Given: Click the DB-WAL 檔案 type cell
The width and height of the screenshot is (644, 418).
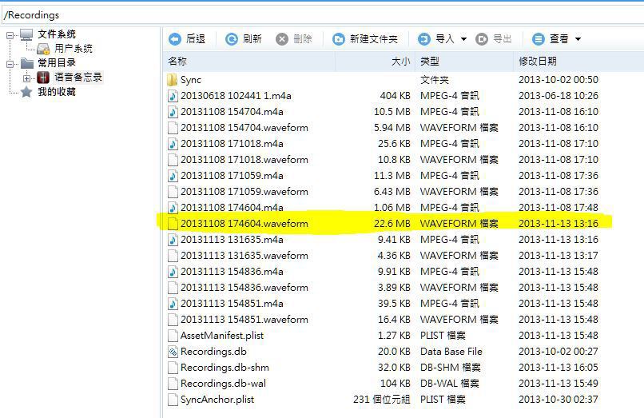Looking at the screenshot, I should 449,384.
